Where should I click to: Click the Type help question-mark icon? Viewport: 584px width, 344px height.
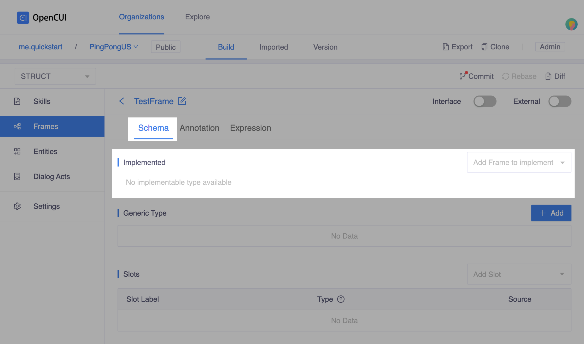pos(341,299)
